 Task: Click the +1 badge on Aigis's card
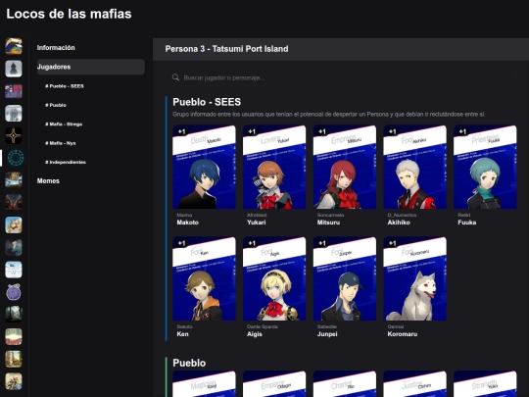coord(252,243)
